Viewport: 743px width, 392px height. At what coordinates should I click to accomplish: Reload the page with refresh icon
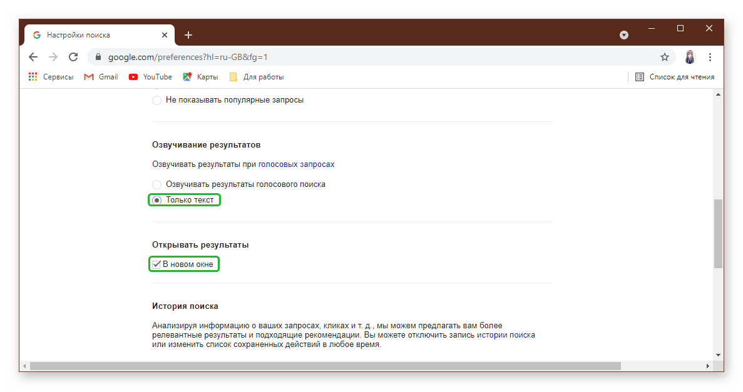(x=73, y=57)
